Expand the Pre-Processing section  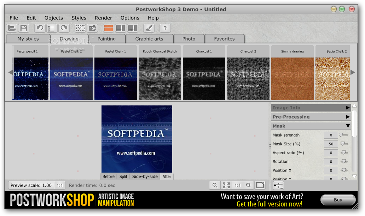coord(311,117)
